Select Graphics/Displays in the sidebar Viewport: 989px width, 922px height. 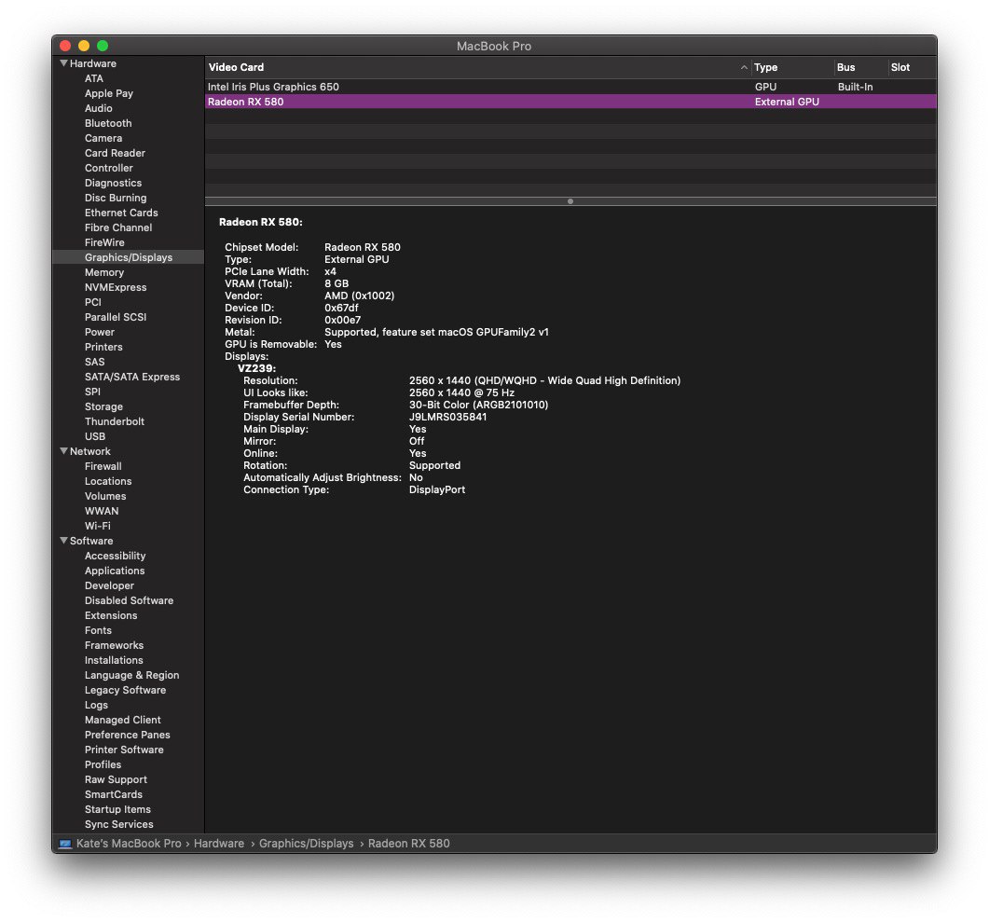[128, 257]
